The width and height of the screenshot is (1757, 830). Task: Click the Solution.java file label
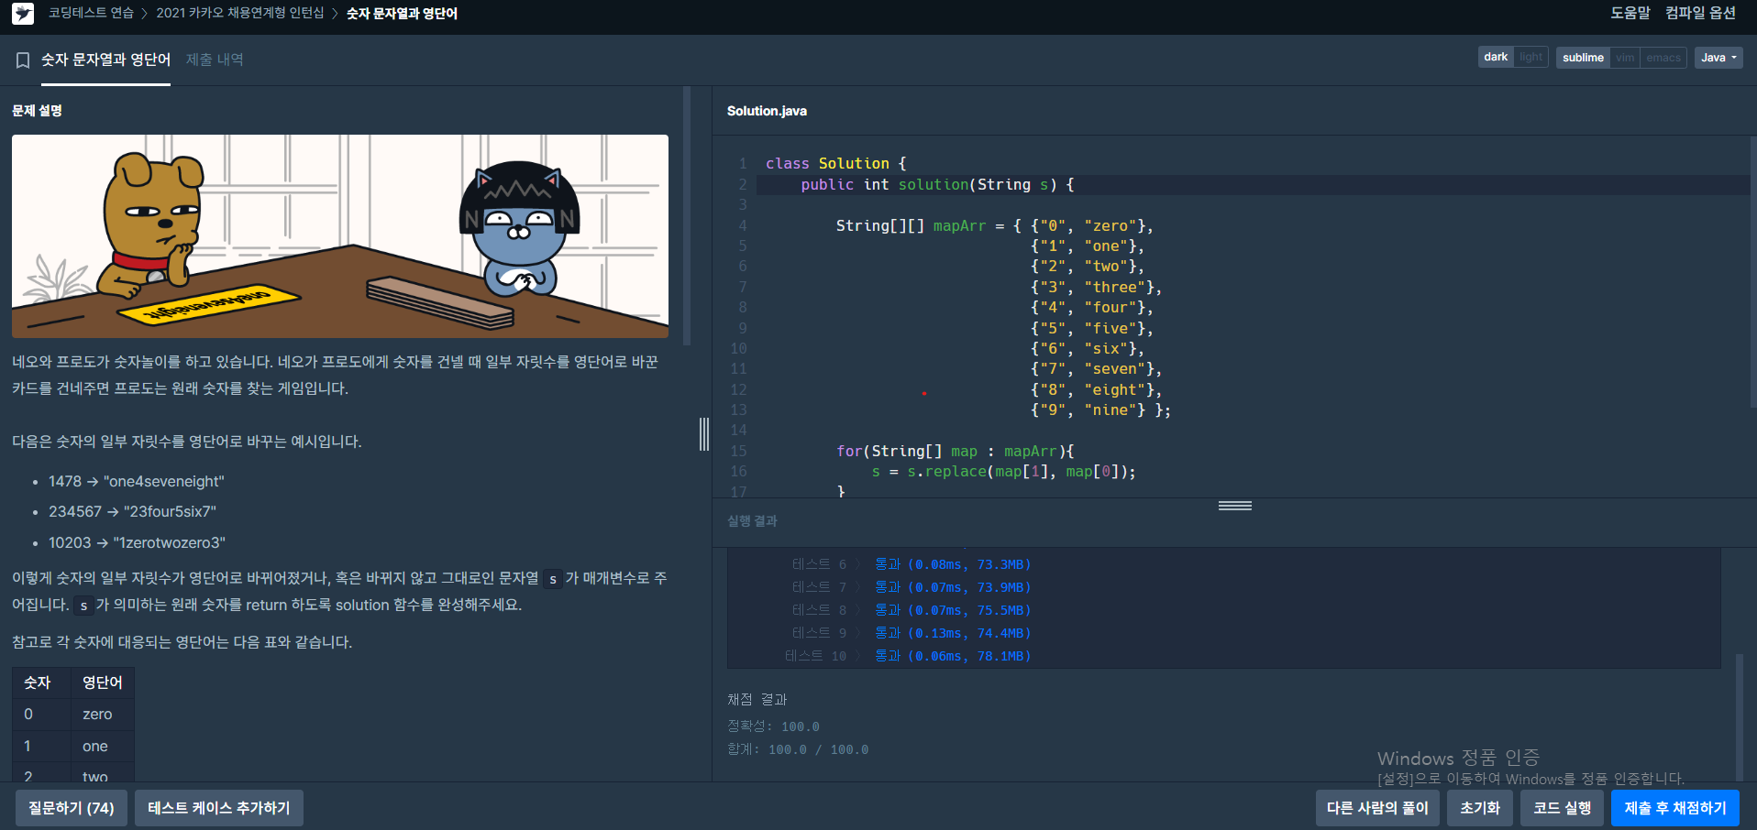(767, 111)
